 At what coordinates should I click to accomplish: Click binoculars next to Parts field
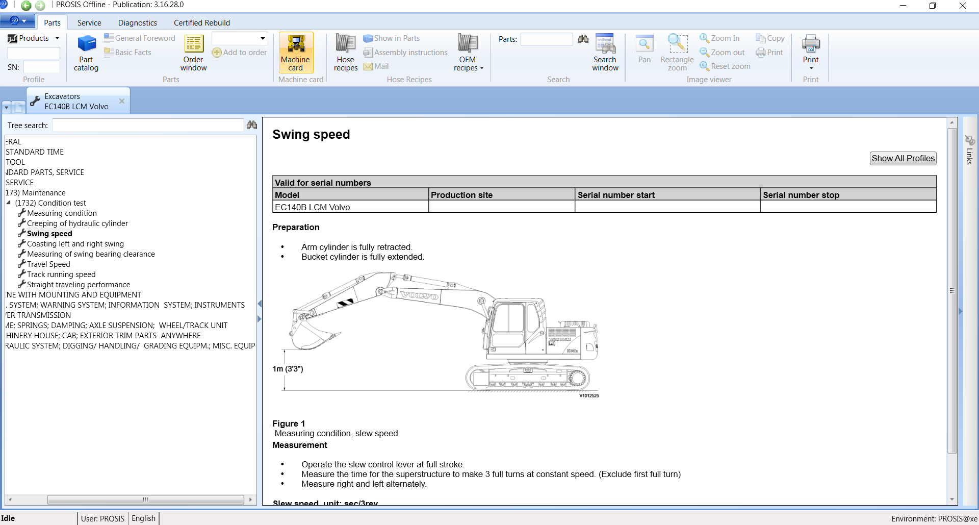coord(583,39)
